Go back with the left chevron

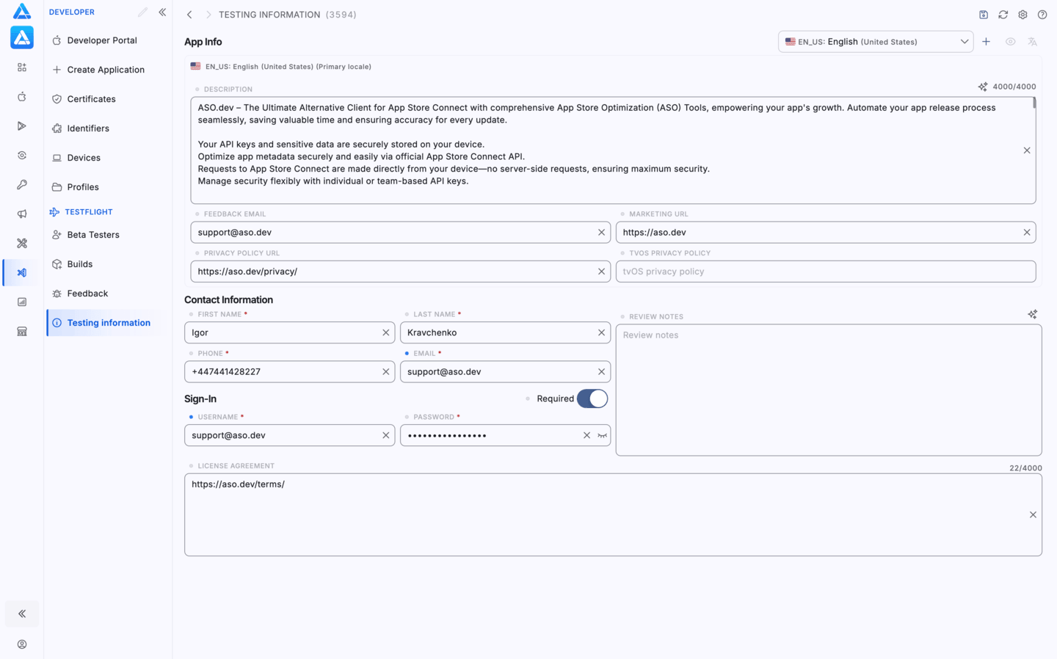pos(189,15)
